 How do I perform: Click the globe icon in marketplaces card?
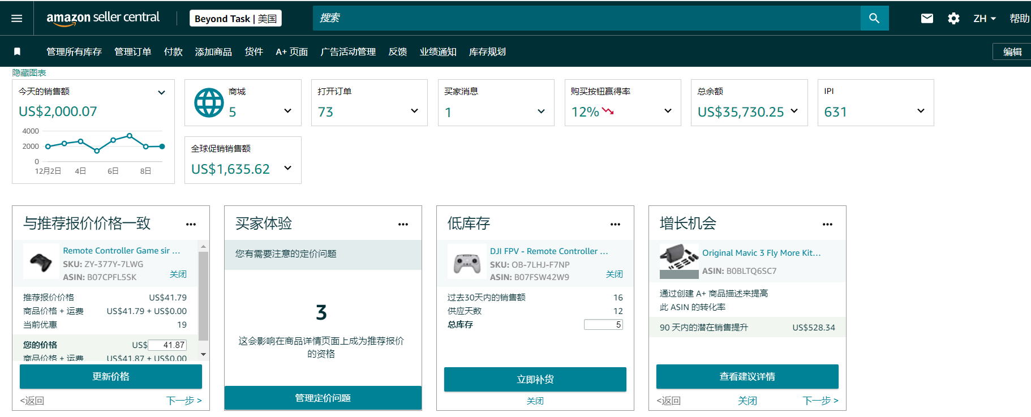click(209, 102)
